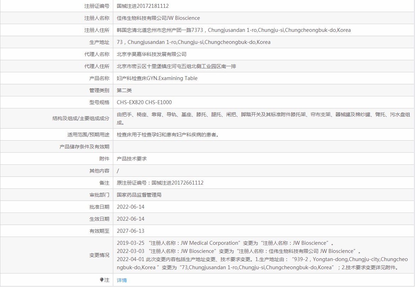The image size is (415, 288).
Task: Click the 注册人住所 label
Action: point(97,30)
